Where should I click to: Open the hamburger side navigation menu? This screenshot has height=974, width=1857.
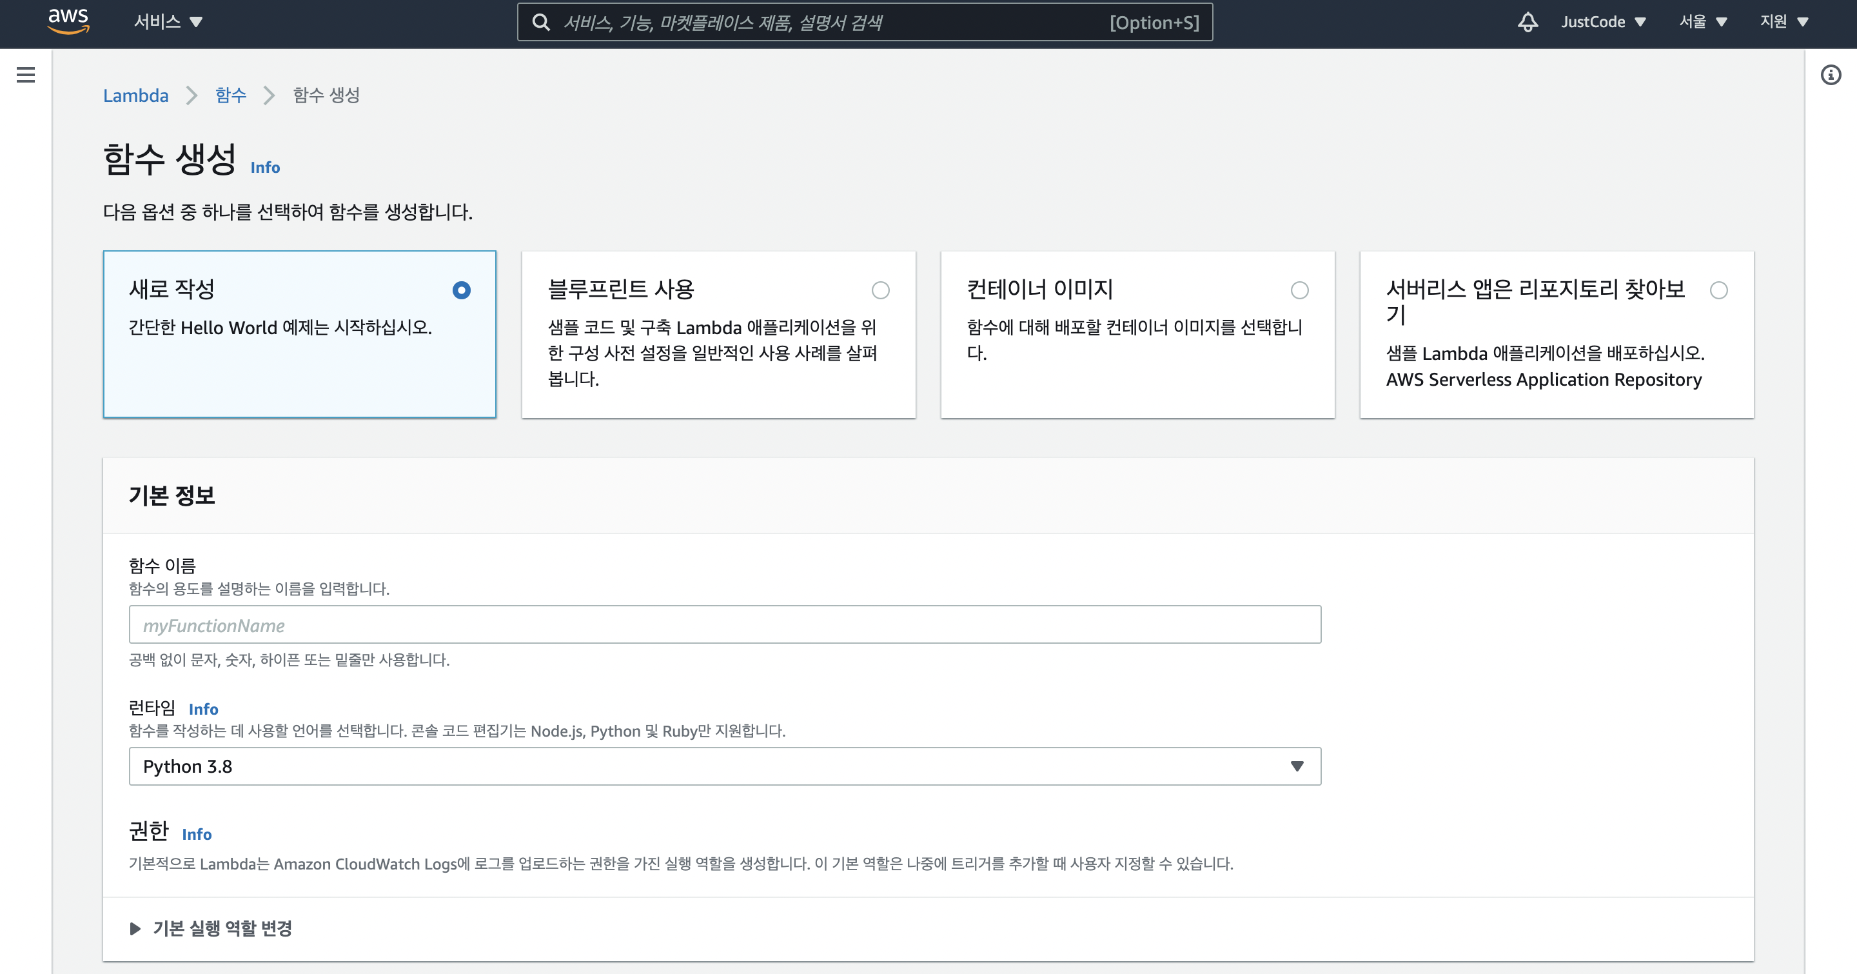[26, 74]
